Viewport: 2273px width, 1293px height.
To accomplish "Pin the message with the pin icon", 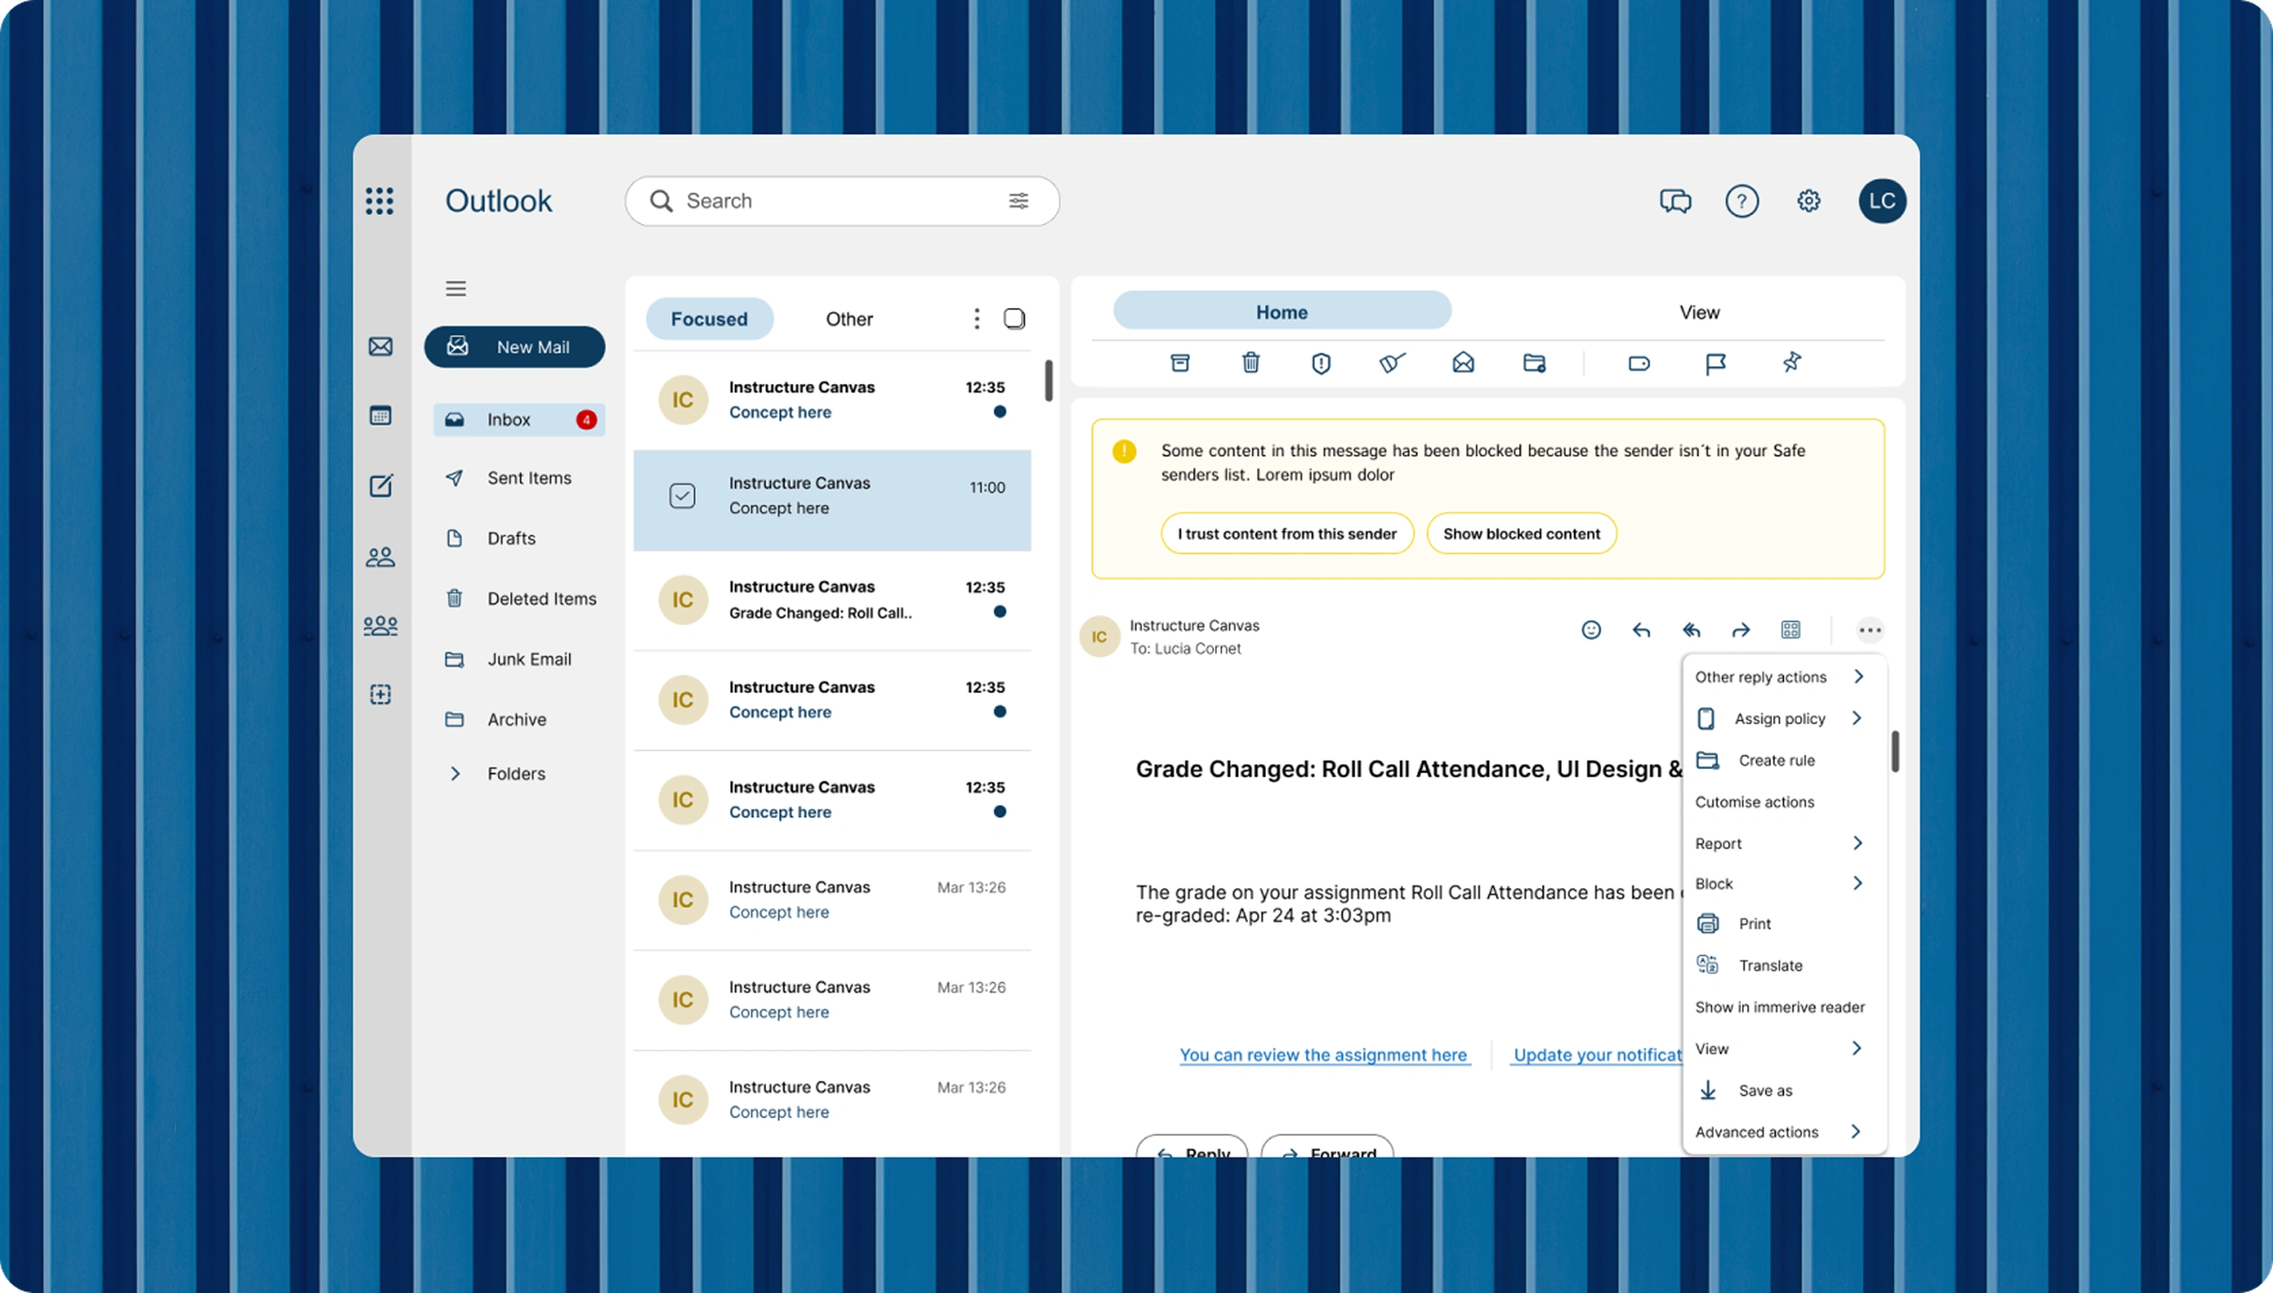I will tap(1792, 362).
